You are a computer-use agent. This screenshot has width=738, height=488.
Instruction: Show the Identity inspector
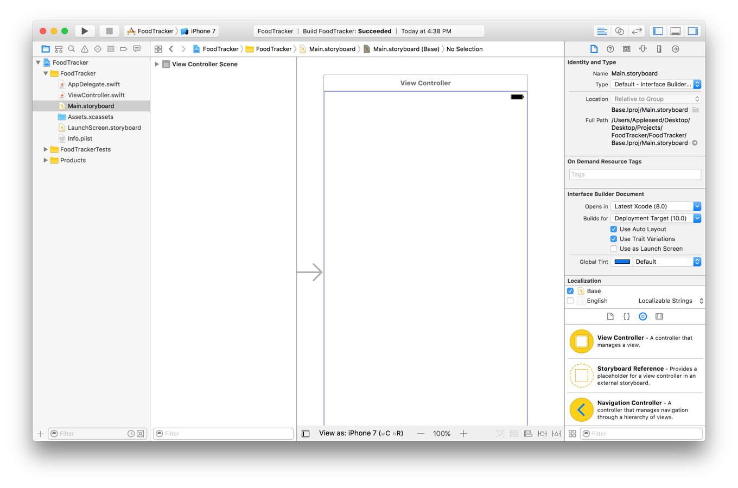pos(626,49)
